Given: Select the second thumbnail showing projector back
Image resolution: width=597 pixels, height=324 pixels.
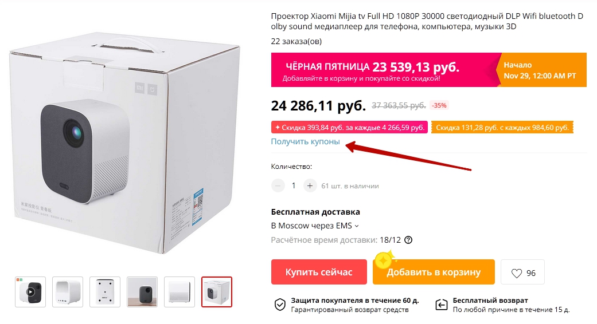Looking at the screenshot, I should 68,292.
